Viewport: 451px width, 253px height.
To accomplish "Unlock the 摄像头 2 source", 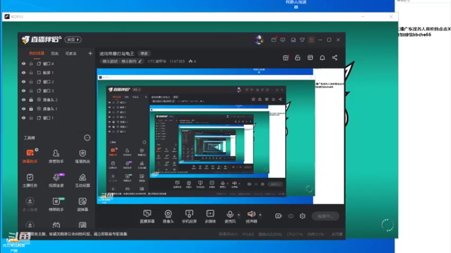I will coord(31,100).
